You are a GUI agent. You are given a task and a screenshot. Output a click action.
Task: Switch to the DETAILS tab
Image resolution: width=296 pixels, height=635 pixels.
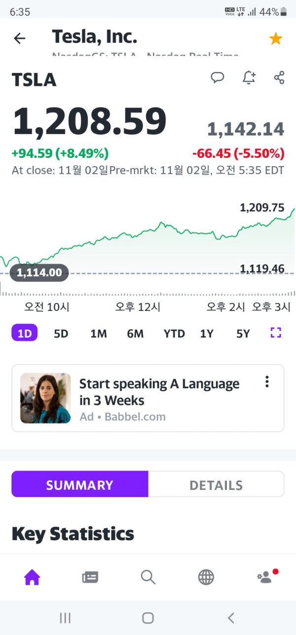point(216,485)
